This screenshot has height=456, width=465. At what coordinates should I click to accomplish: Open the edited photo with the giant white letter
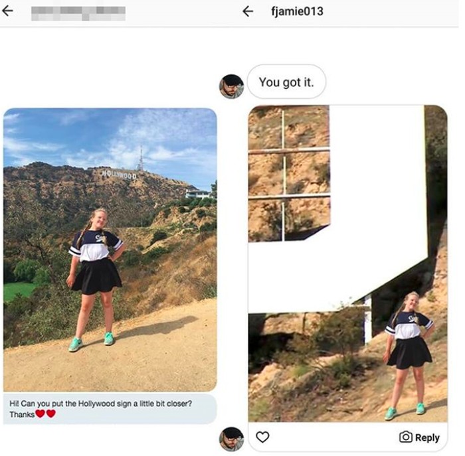(x=348, y=264)
